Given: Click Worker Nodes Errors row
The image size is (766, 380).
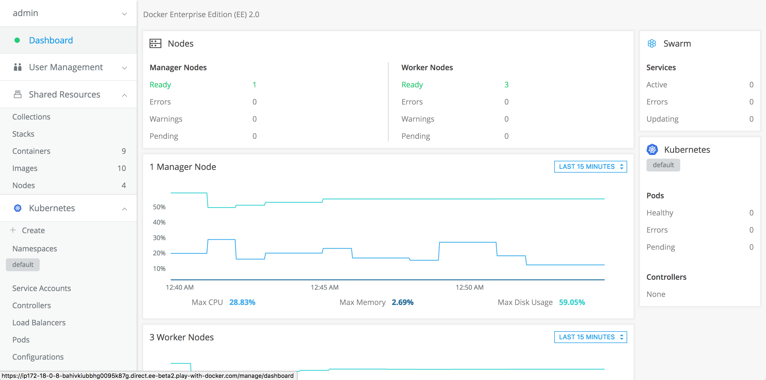Looking at the screenshot, I should [x=455, y=102].
